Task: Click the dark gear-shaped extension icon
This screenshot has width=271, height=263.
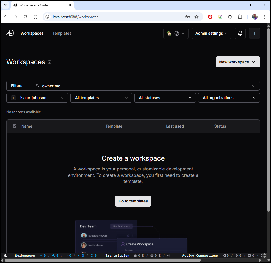Action: pos(230,17)
